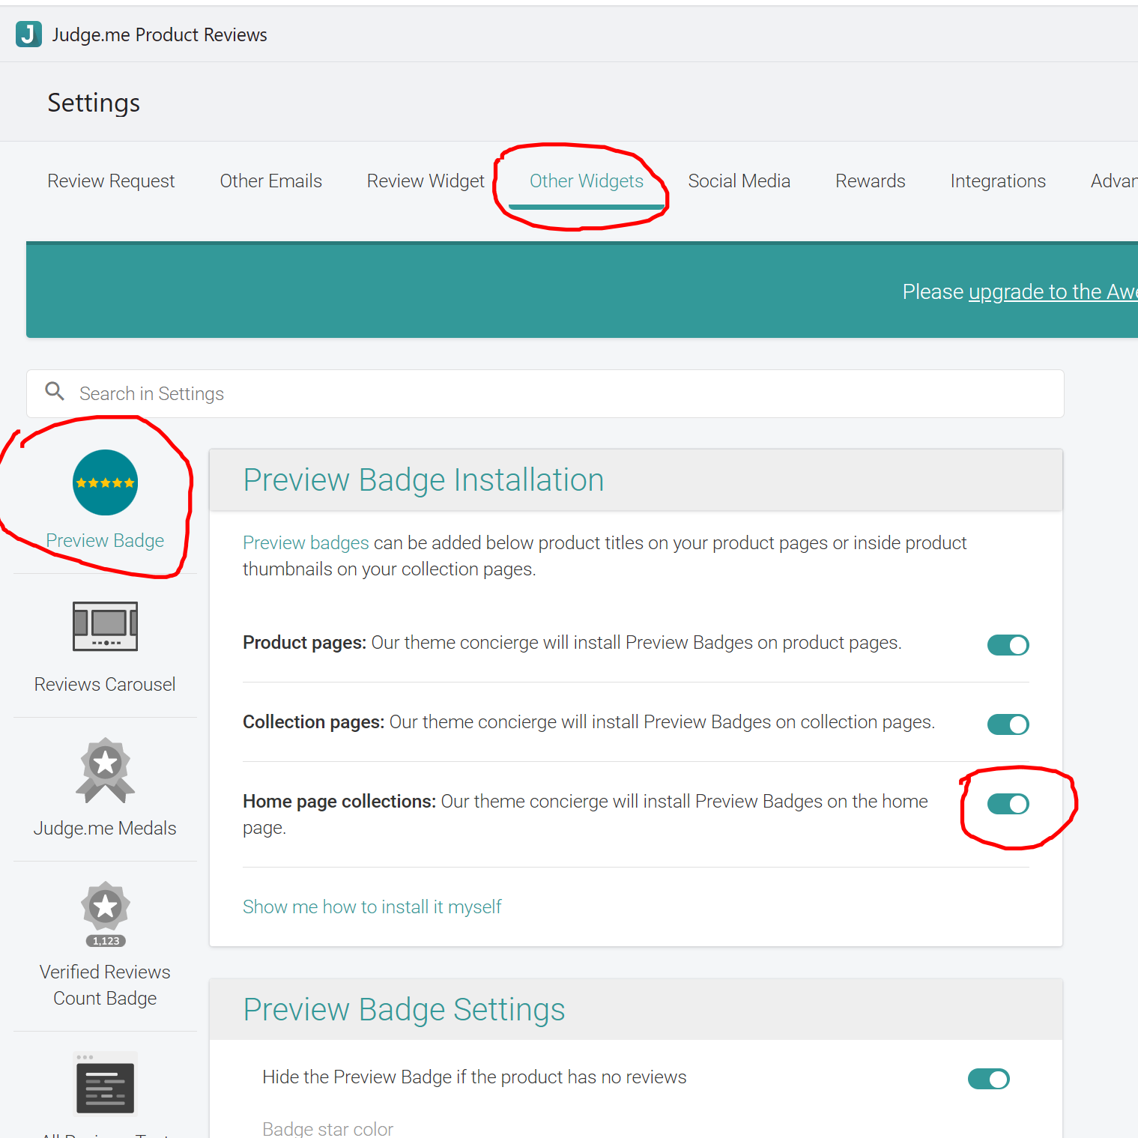Click the 'Verified Reviews Count Badge' label
Viewport: 1138px width, 1138px height.
tap(105, 985)
